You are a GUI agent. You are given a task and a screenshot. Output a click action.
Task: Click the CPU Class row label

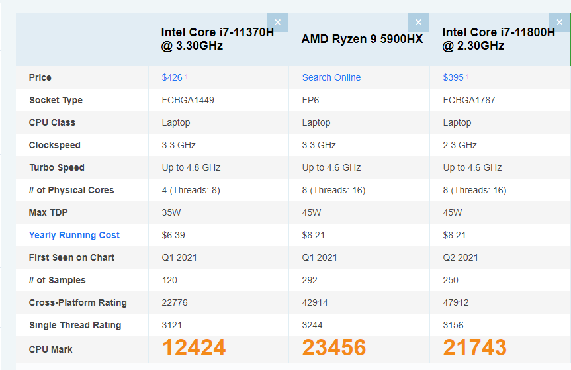52,122
